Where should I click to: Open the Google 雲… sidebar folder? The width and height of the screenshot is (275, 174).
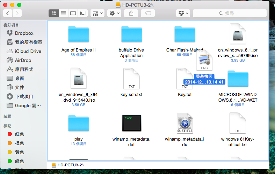[24, 105]
